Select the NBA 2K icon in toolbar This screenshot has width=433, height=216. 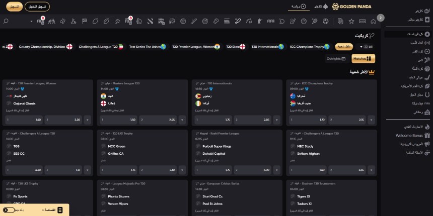pos(161,21)
